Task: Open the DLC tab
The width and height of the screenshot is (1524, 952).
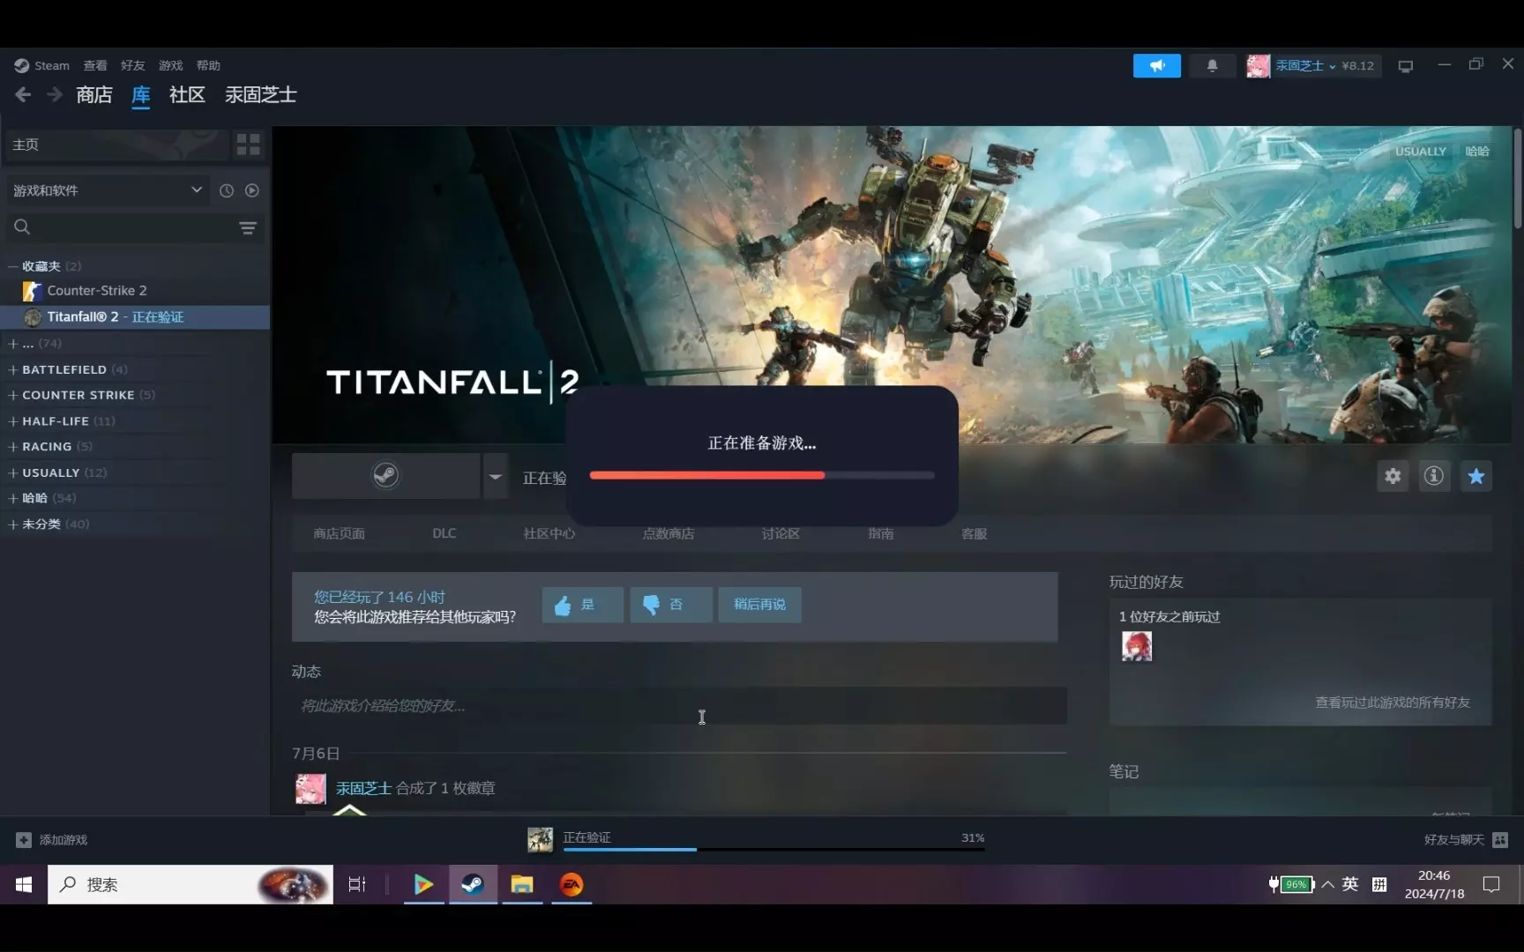Action: pos(444,533)
